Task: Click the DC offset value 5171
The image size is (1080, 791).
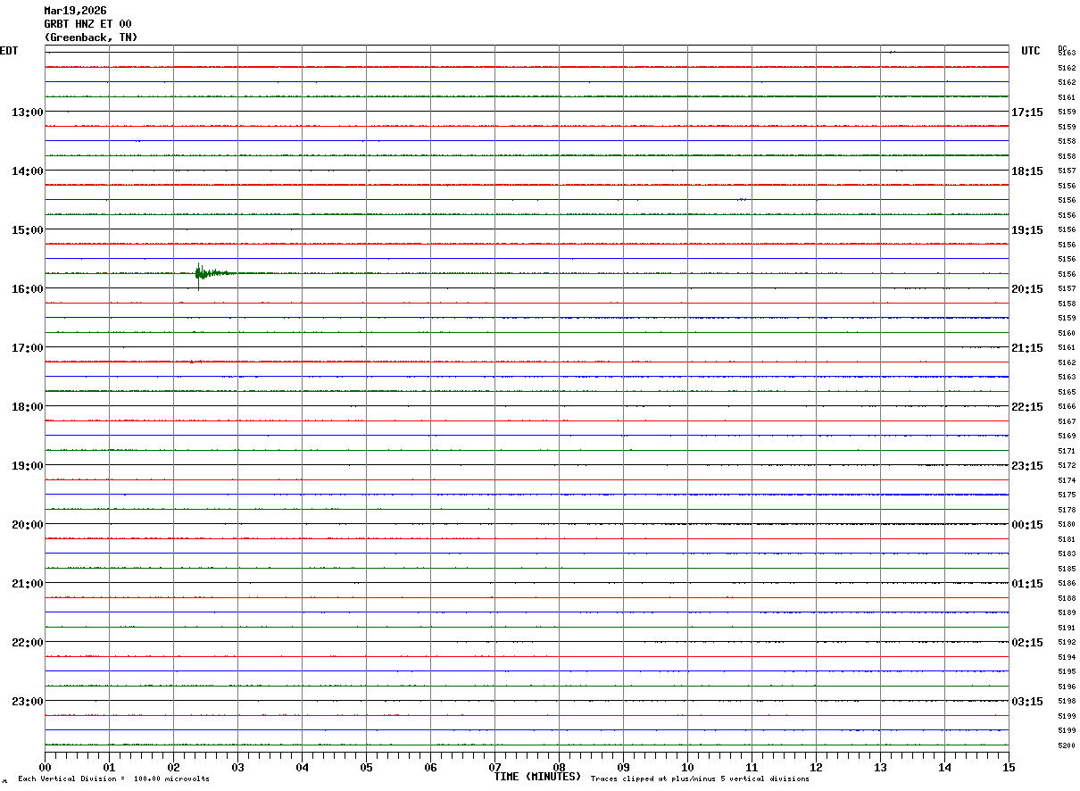Action: tap(1067, 451)
